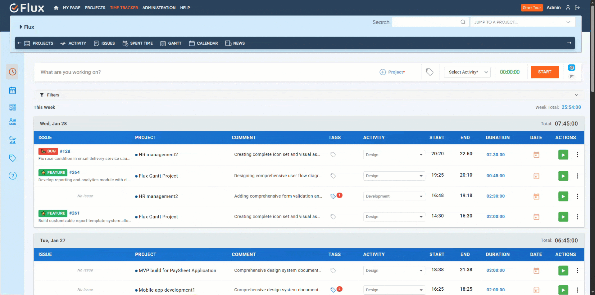This screenshot has height=295, width=595.
Task: Open the reports chart icon in left sidebar
Action: coord(12,140)
